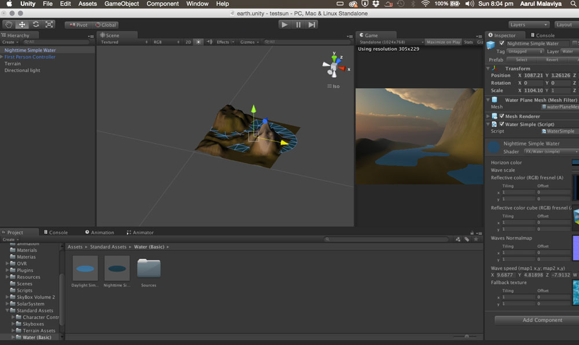The height and width of the screenshot is (345, 579).
Task: Uncheck the Water Simple script checkbox
Action: (x=502, y=124)
